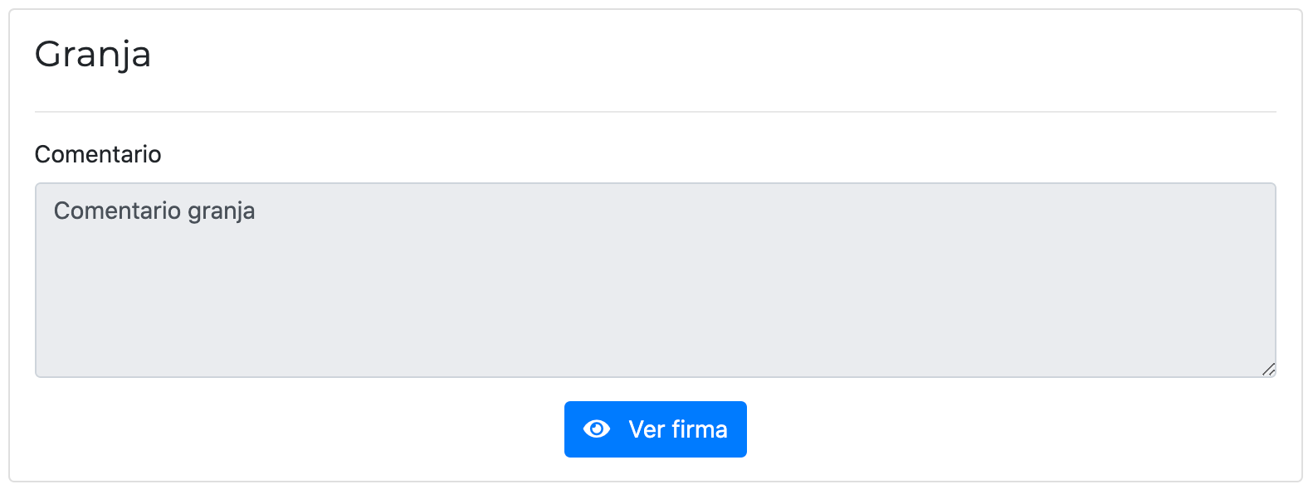Screen dimensions: 1313x494
Task: Focus the Comentario field via its label
Action: click(98, 154)
